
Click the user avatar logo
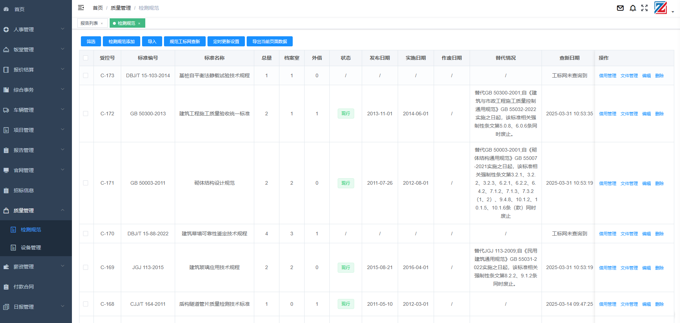click(x=661, y=8)
